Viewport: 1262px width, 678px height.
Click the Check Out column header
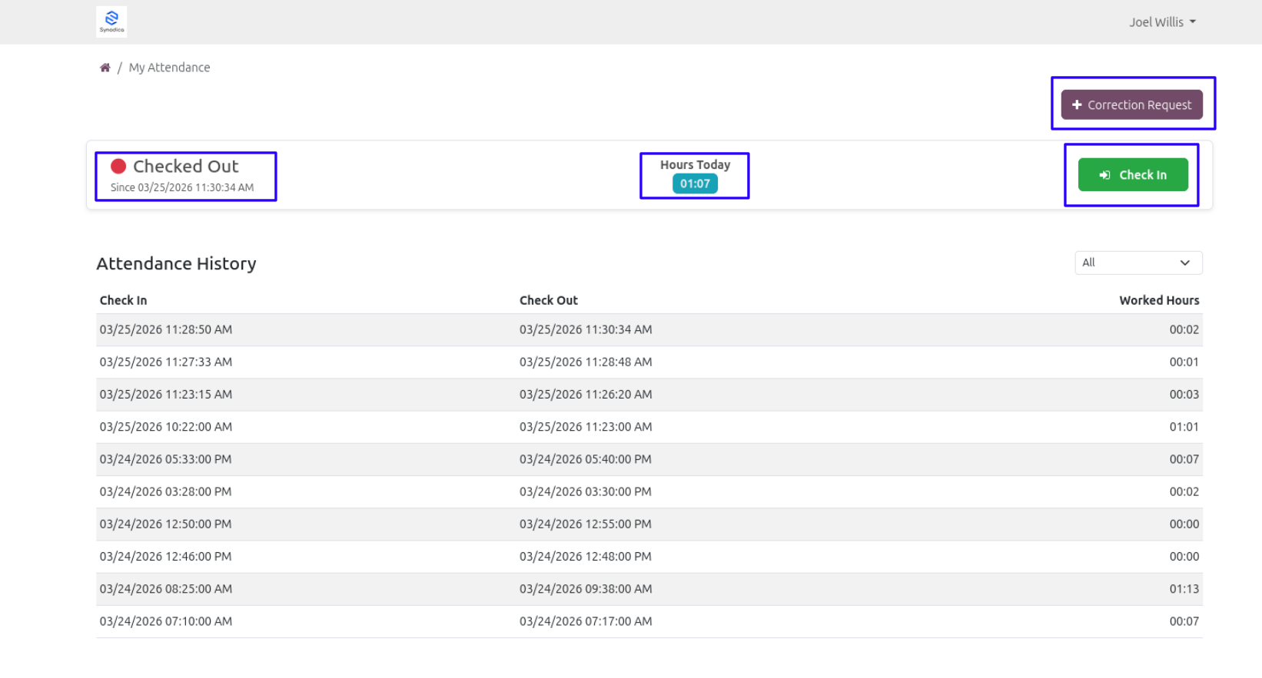pyautogui.click(x=549, y=300)
